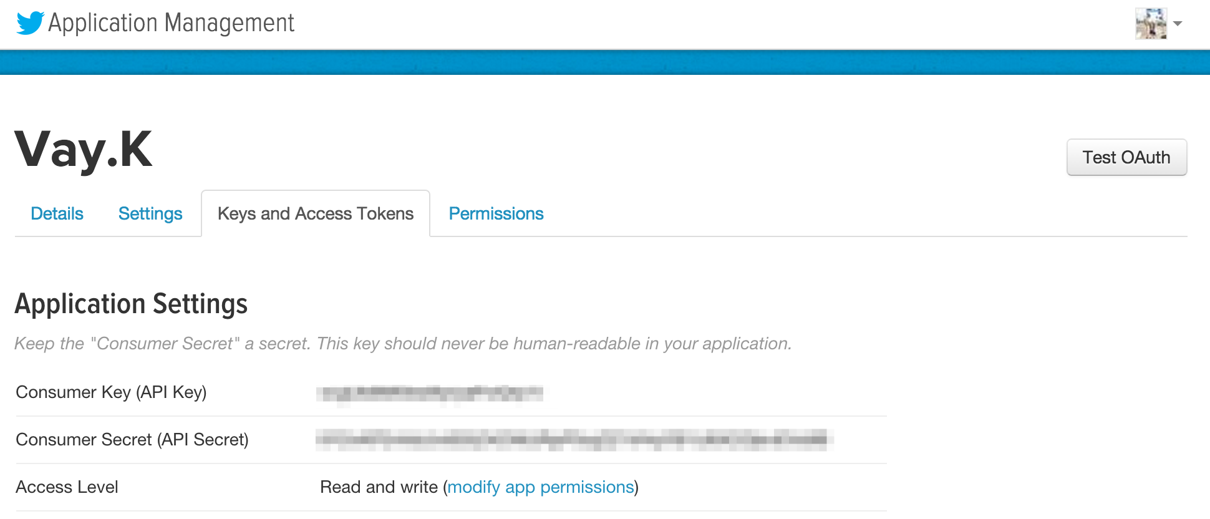Image resolution: width=1210 pixels, height=519 pixels.
Task: Click the Vay.K application name heading
Action: [84, 150]
